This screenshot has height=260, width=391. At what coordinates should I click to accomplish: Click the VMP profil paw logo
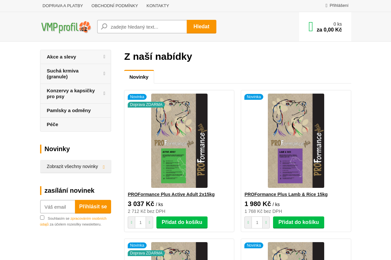tap(66, 27)
